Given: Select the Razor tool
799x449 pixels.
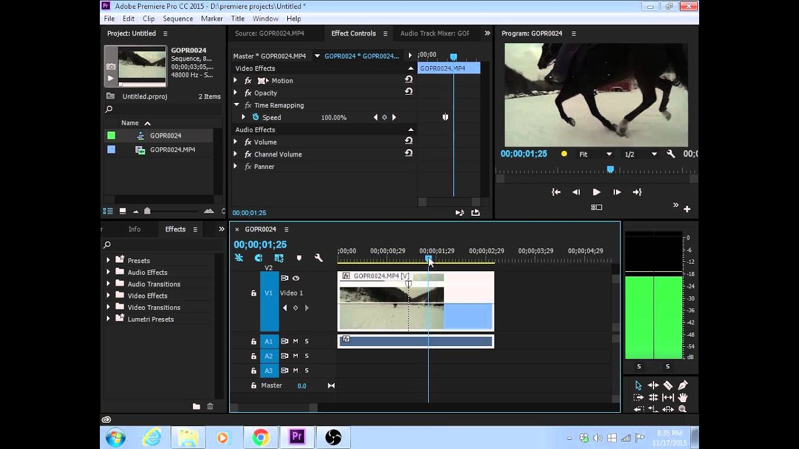Looking at the screenshot, I should click(668, 385).
